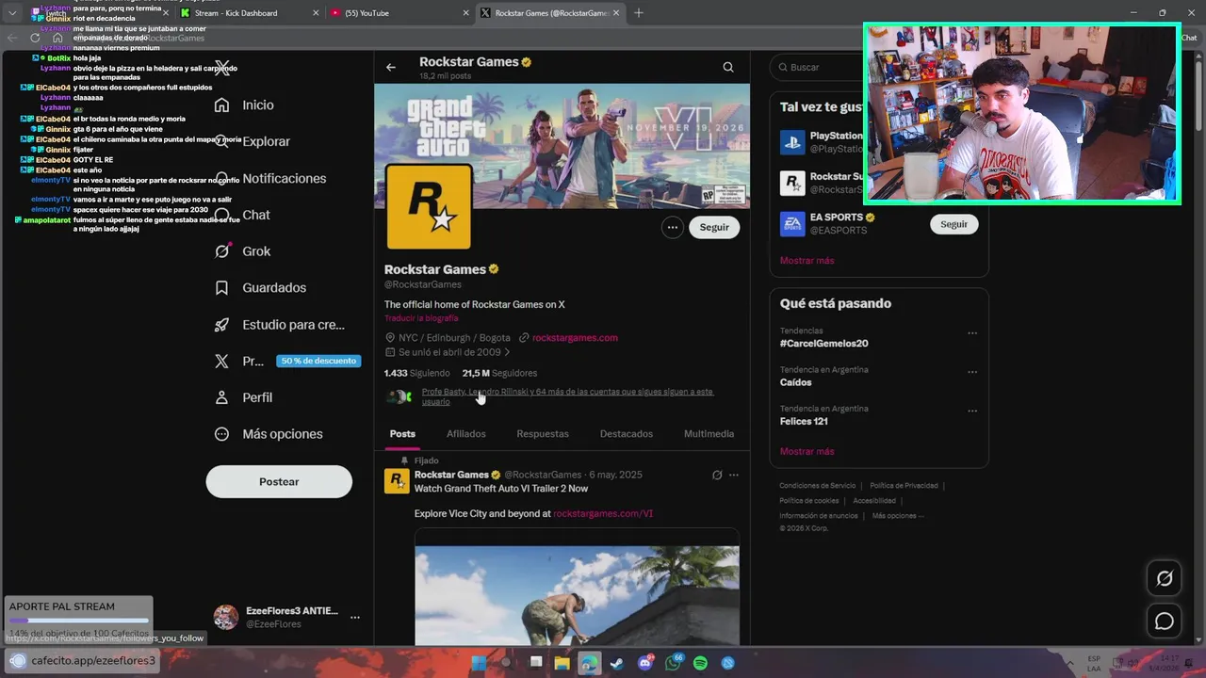Open options dots for #CarcelGemelos20 trend
This screenshot has height=678, width=1206.
[972, 333]
